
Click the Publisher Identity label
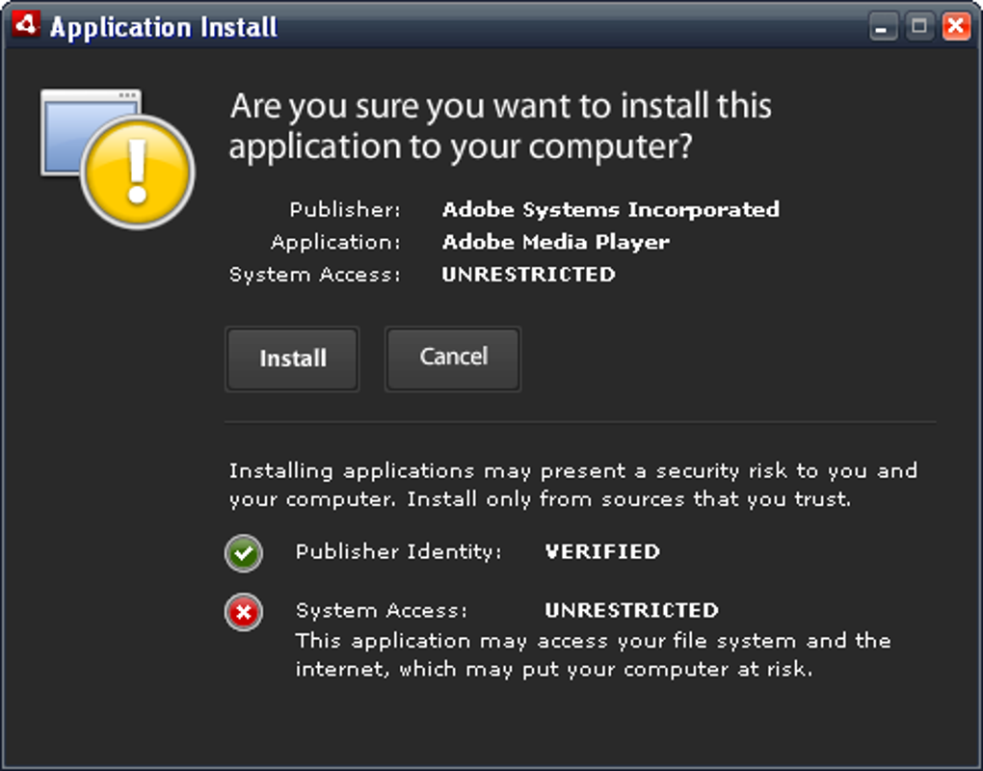[399, 552]
